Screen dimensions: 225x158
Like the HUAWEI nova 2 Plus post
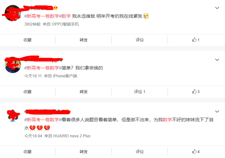(196, 151)
